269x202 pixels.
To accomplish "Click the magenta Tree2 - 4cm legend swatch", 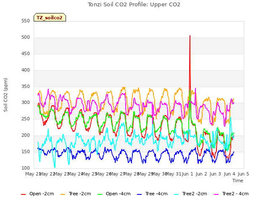I will pos(216,194).
